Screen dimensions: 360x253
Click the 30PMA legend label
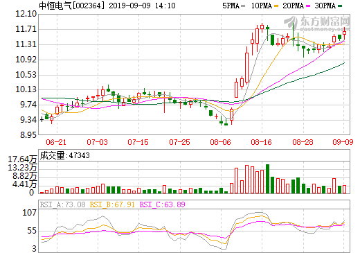click(325, 6)
